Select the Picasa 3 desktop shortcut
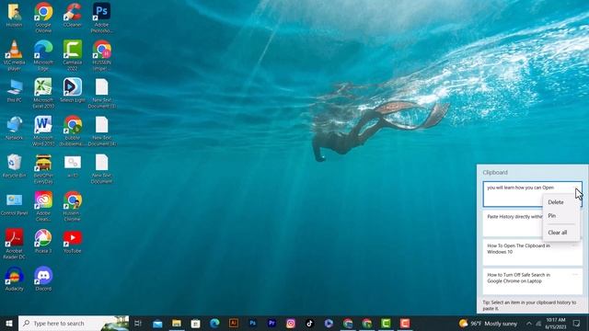The width and height of the screenshot is (589, 331). pyautogui.click(x=43, y=241)
